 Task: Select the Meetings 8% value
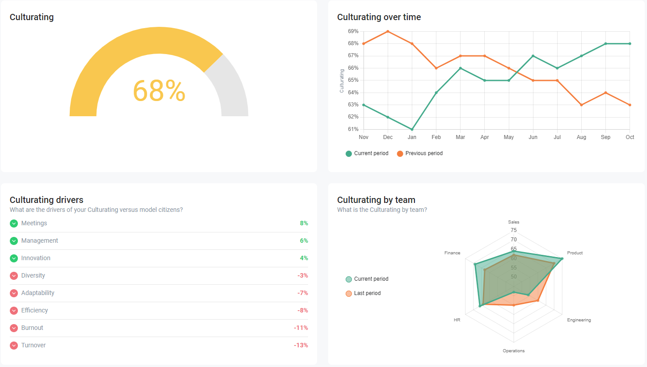[x=304, y=224]
